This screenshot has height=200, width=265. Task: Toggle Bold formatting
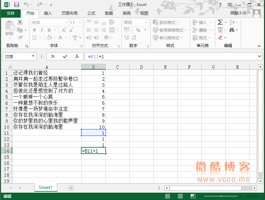[34, 30]
